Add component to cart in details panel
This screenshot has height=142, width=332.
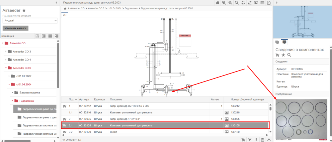(277, 55)
